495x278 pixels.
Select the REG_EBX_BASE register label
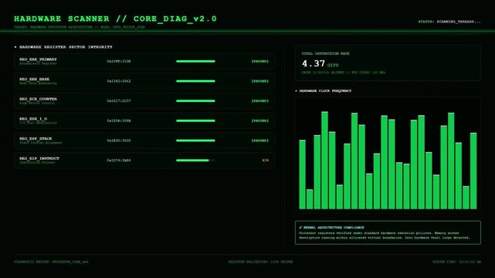35,80
